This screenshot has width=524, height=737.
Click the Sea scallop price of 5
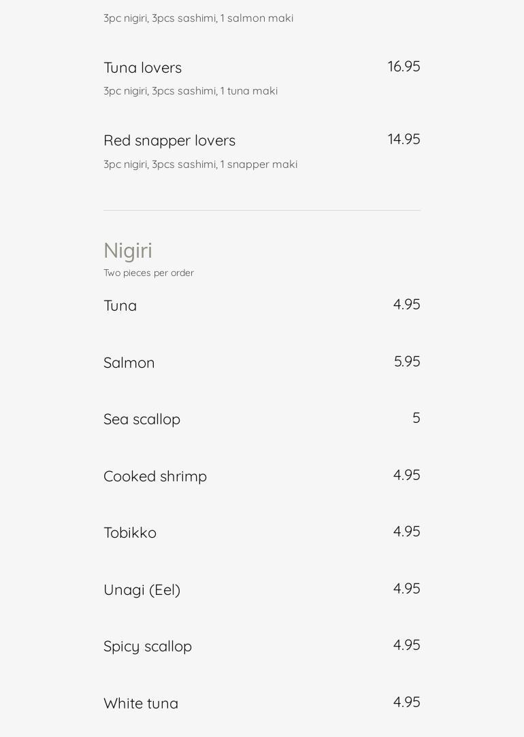(x=416, y=418)
